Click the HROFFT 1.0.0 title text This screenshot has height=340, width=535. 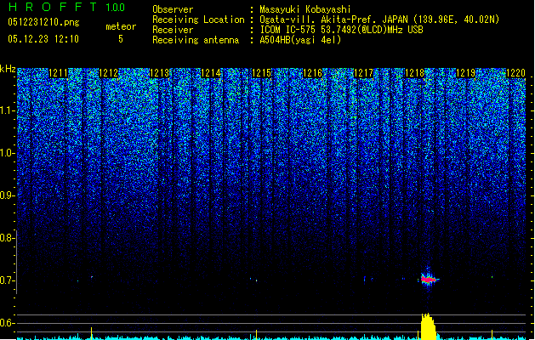67,7
